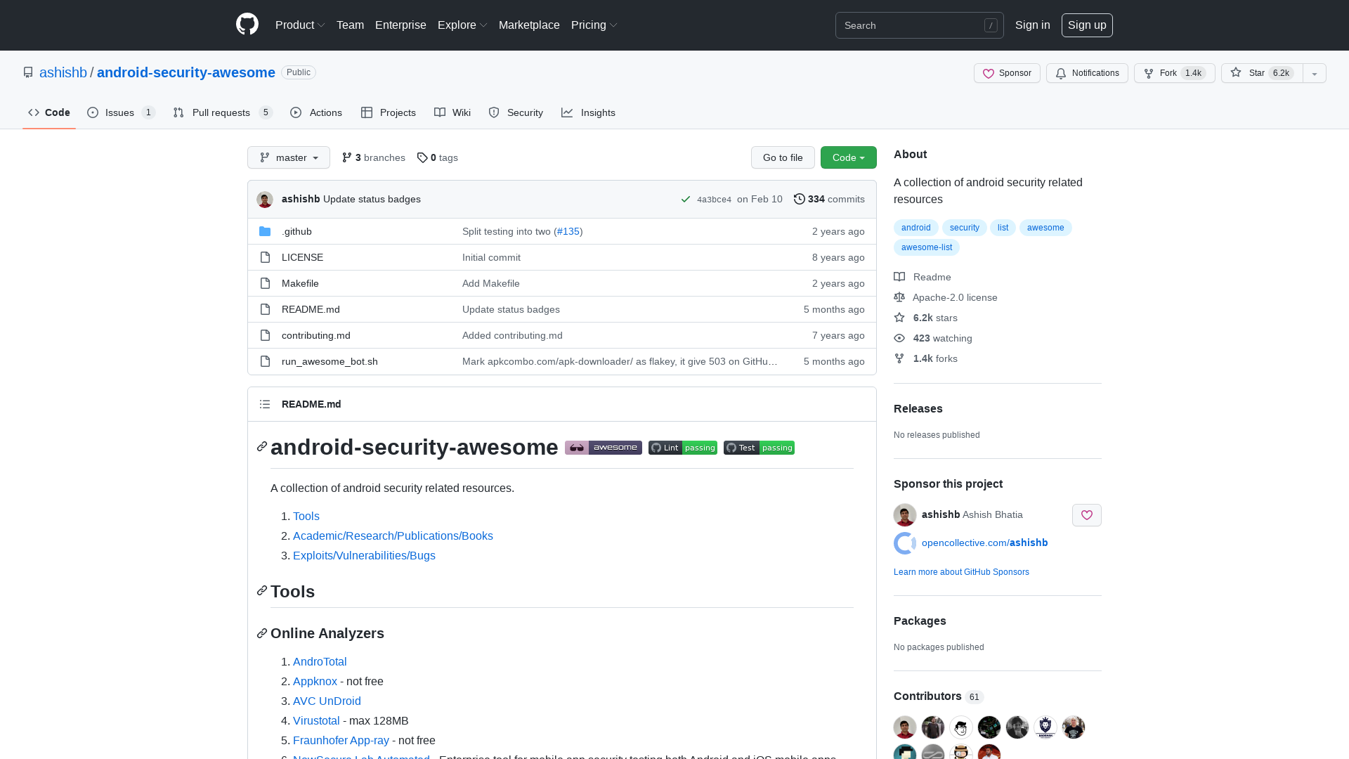This screenshot has width=1349, height=759.
Task: Switch to the Code tab
Action: click(x=49, y=112)
